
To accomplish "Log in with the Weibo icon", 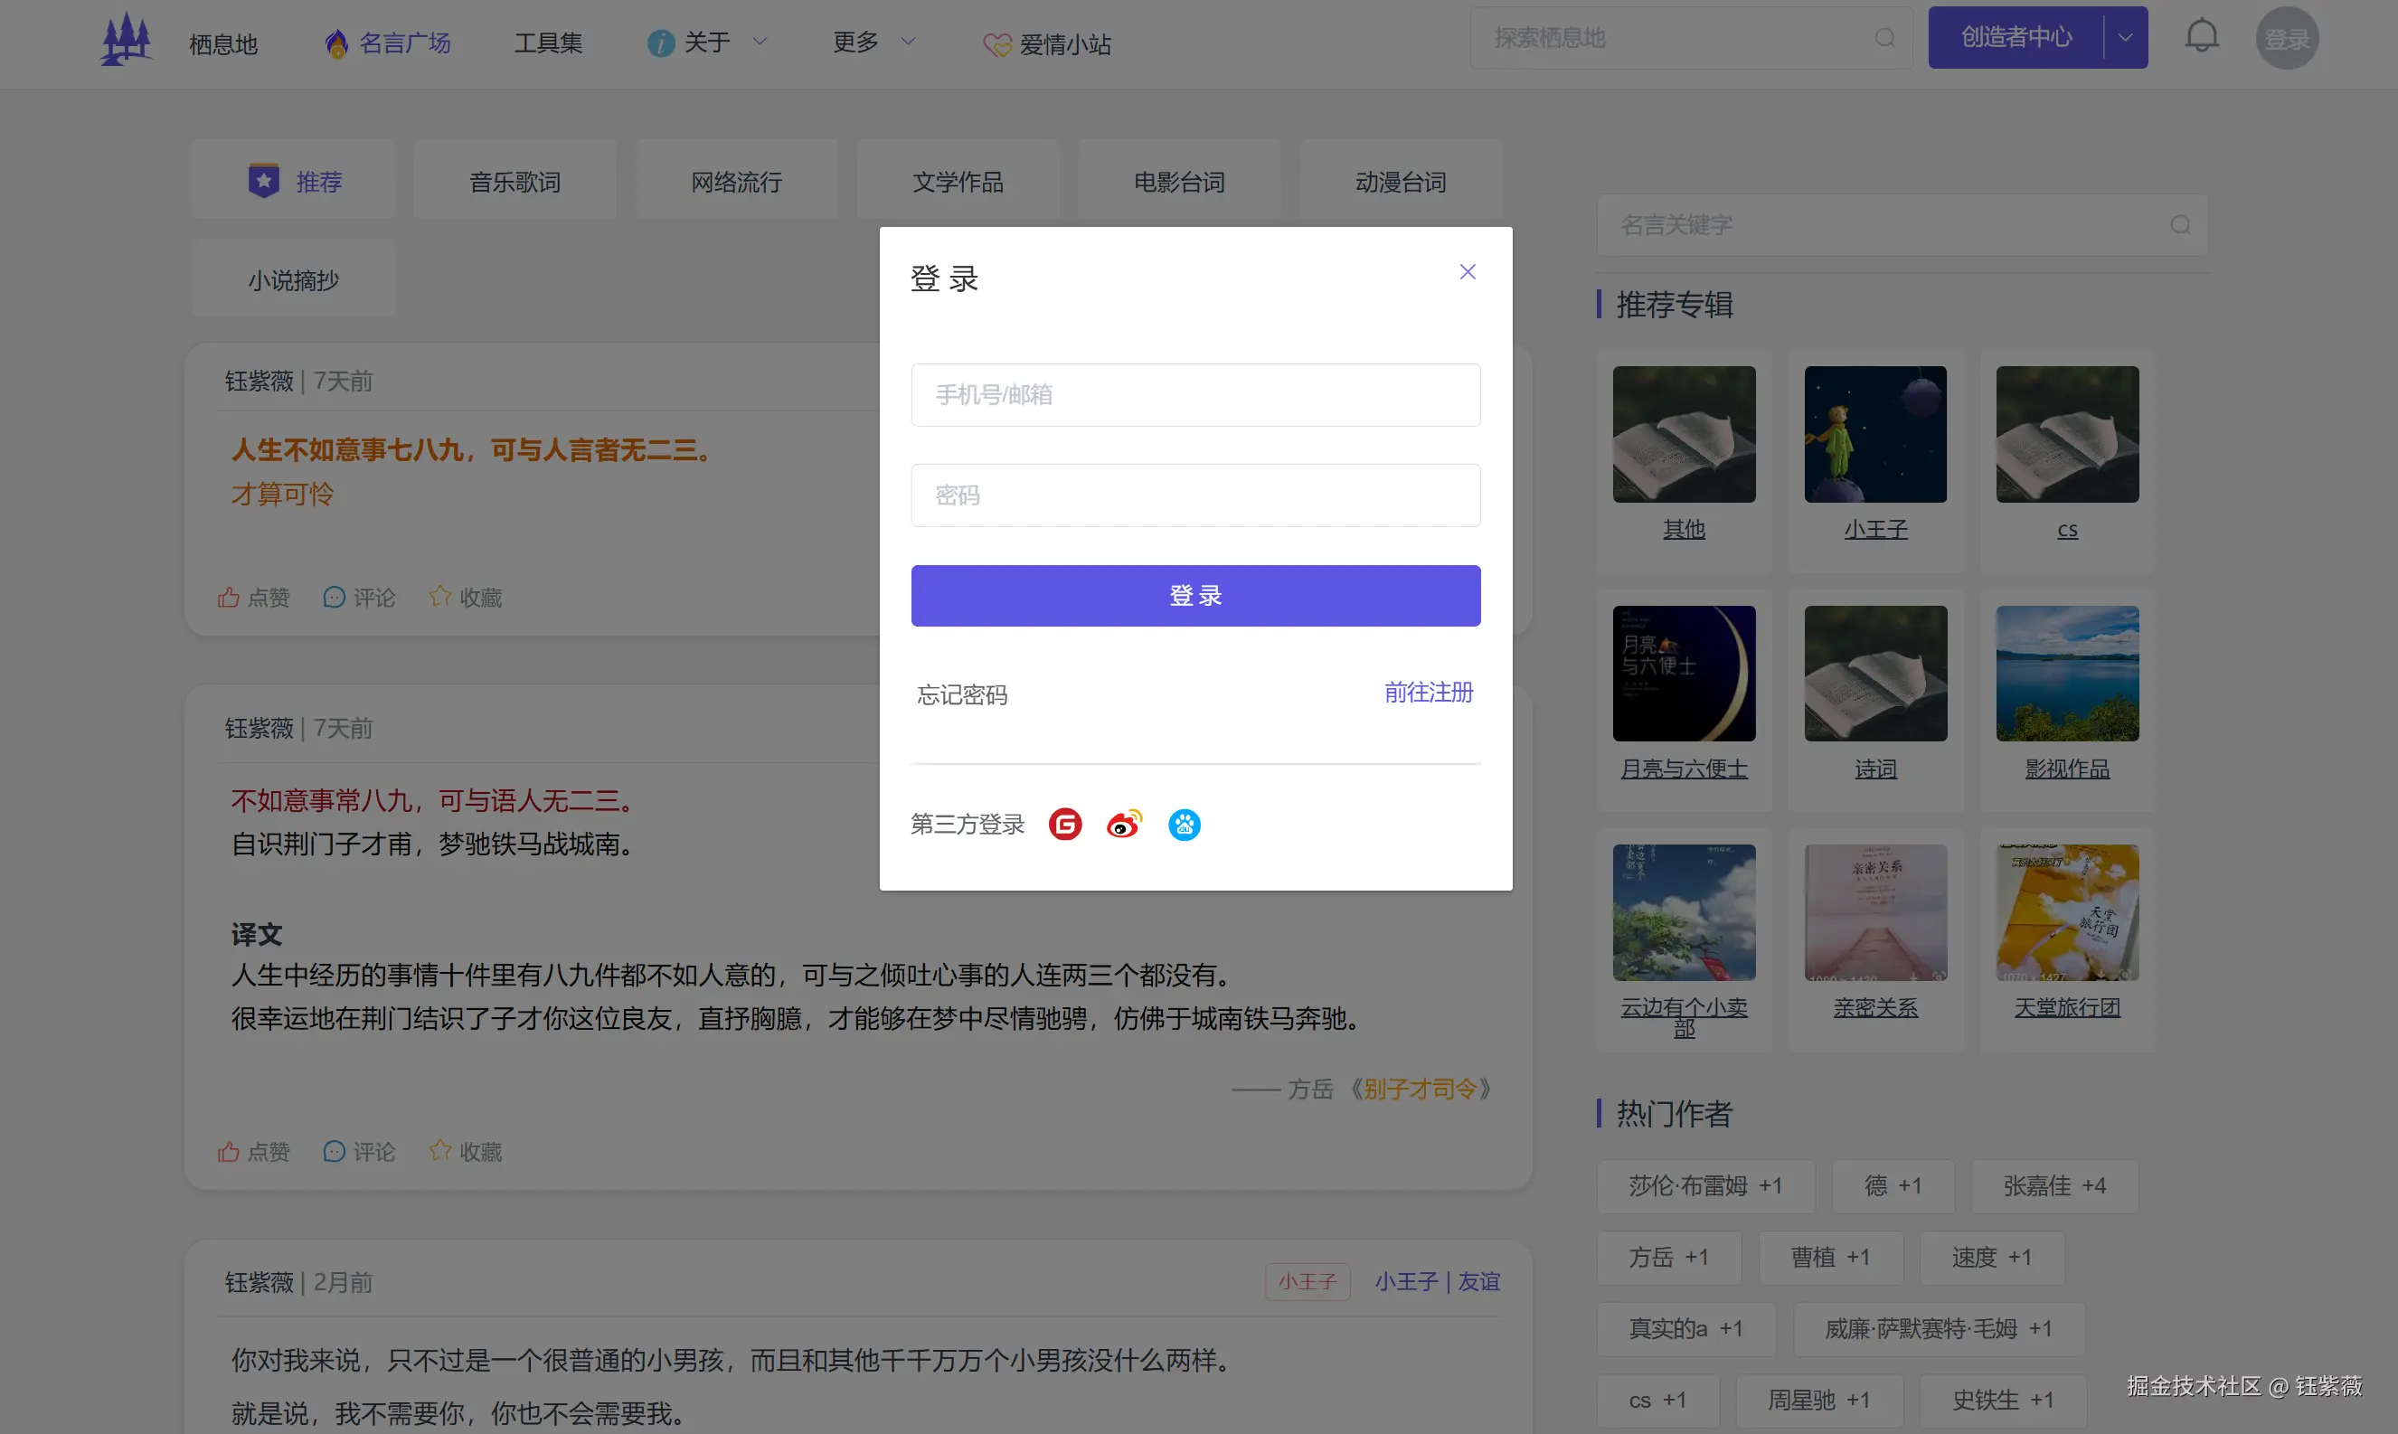I will click(x=1124, y=825).
